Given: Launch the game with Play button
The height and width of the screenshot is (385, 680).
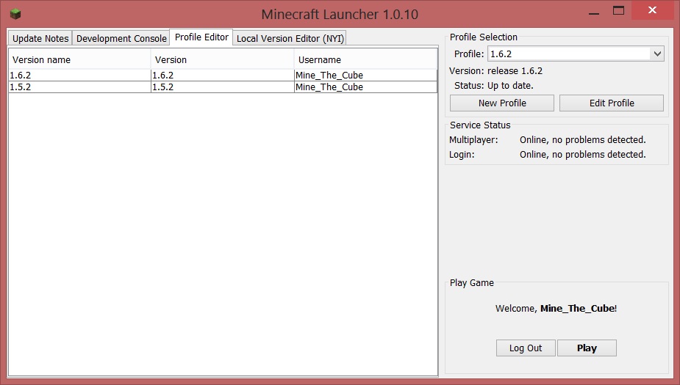Looking at the screenshot, I should (587, 348).
